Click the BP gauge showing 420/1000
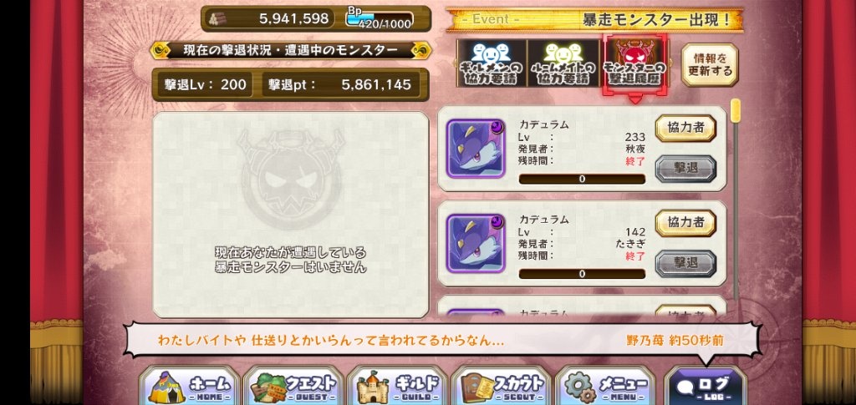856x405 pixels. (x=380, y=19)
